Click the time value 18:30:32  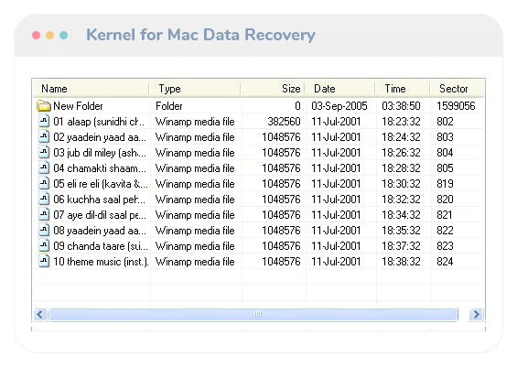[x=401, y=183]
